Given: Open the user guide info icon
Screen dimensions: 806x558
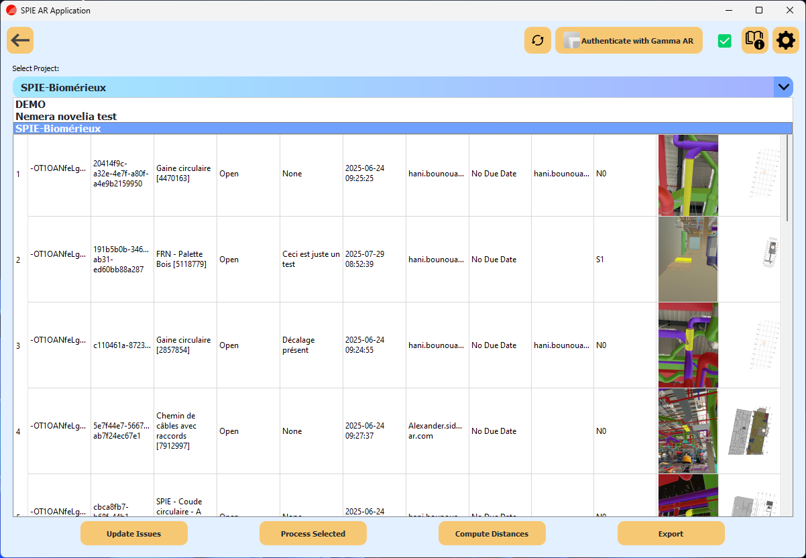Looking at the screenshot, I should (754, 40).
